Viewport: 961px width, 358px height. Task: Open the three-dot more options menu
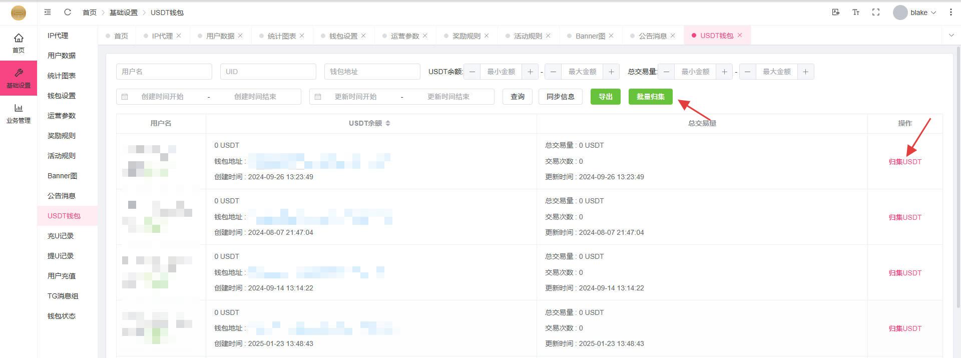tap(950, 12)
